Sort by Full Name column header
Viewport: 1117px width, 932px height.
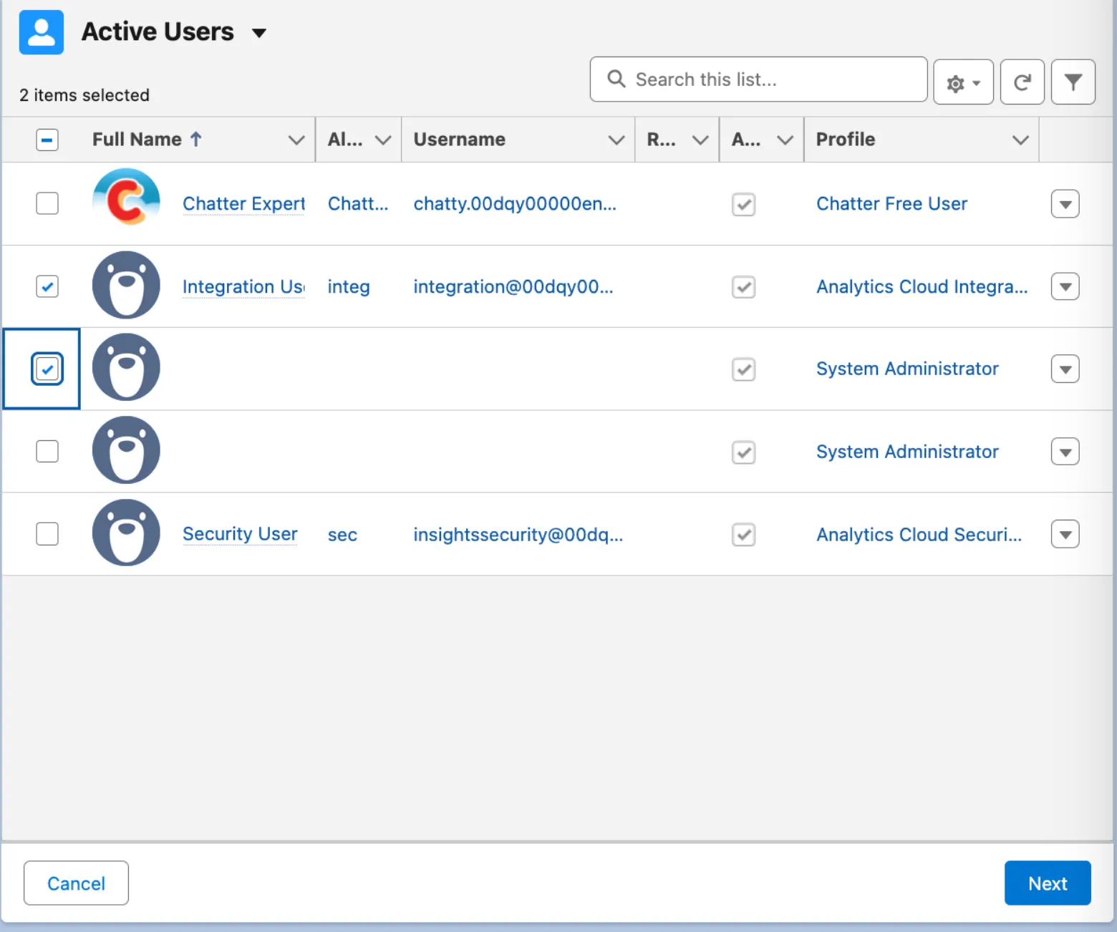coord(148,140)
